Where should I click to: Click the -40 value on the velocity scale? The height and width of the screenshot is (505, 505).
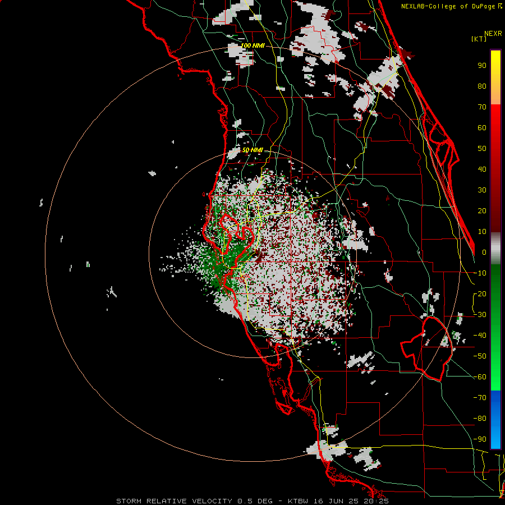(480, 336)
